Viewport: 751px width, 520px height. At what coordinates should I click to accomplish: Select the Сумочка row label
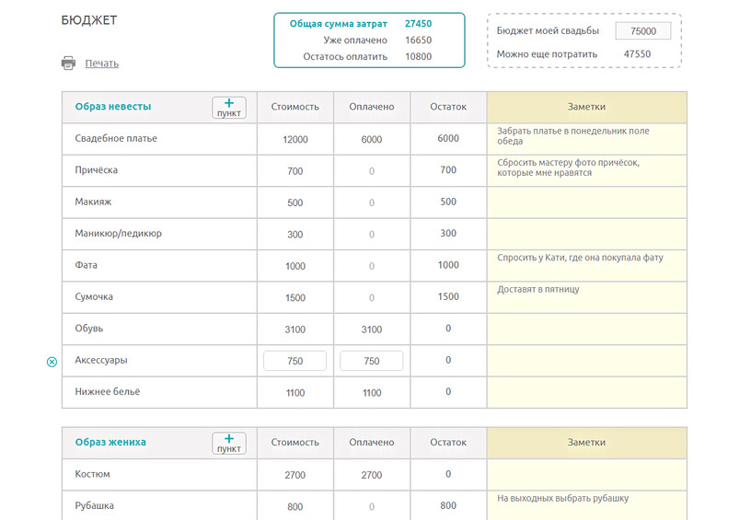click(x=94, y=296)
